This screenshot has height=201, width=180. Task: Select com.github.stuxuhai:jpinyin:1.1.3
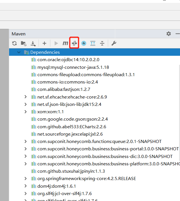tap(71, 171)
